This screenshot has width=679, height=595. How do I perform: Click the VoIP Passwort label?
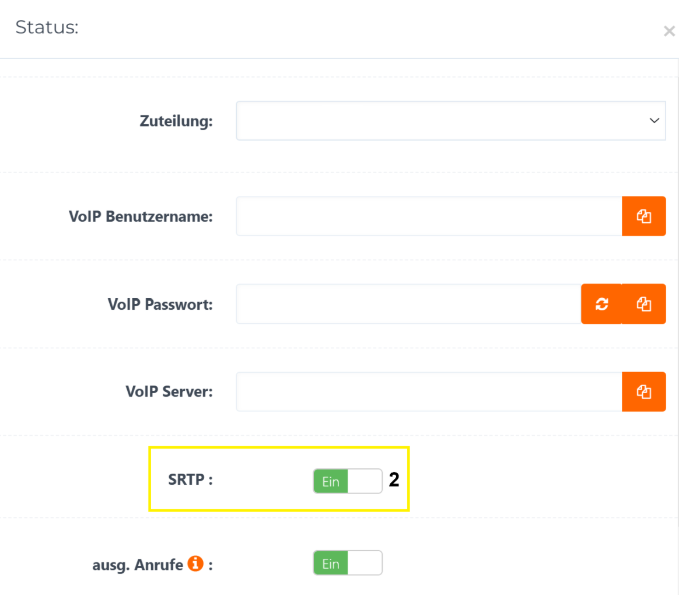pos(160,304)
